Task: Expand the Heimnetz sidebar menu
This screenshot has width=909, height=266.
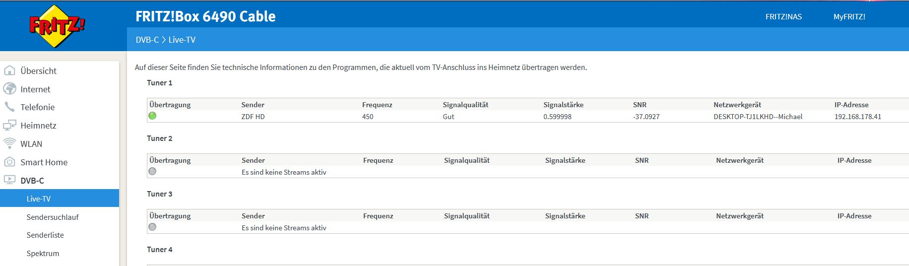Action: (38, 126)
